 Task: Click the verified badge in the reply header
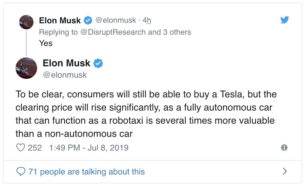coord(88,20)
